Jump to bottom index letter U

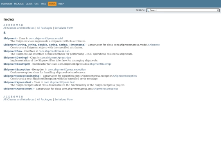[x=22, y=97]
